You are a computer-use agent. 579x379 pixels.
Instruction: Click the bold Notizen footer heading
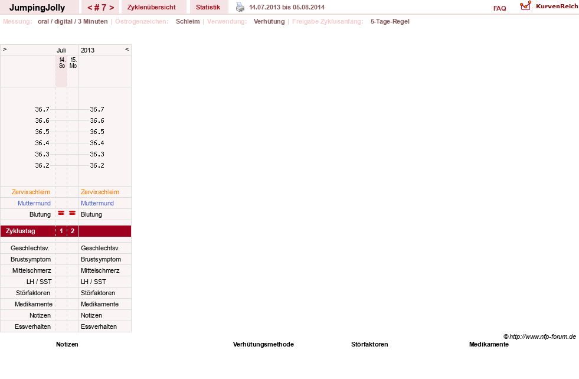pos(67,344)
